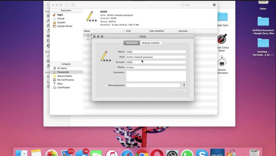Screen dimensions: 276x156
Task: Open Google Chrome from the dock
Action: pos(142,153)
